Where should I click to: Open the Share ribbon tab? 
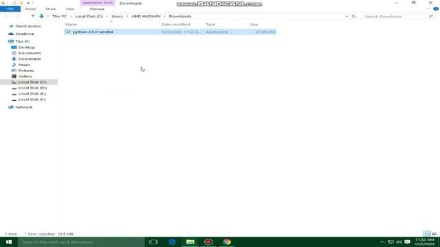(x=50, y=9)
